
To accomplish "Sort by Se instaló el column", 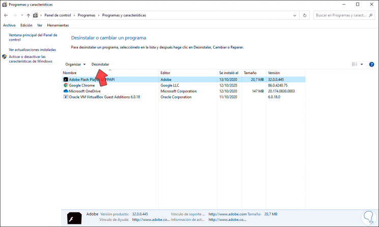I will coord(229,73).
